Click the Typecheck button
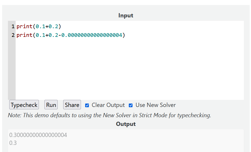Image resolution: width=251 pixels, height=152 pixels. click(24, 105)
